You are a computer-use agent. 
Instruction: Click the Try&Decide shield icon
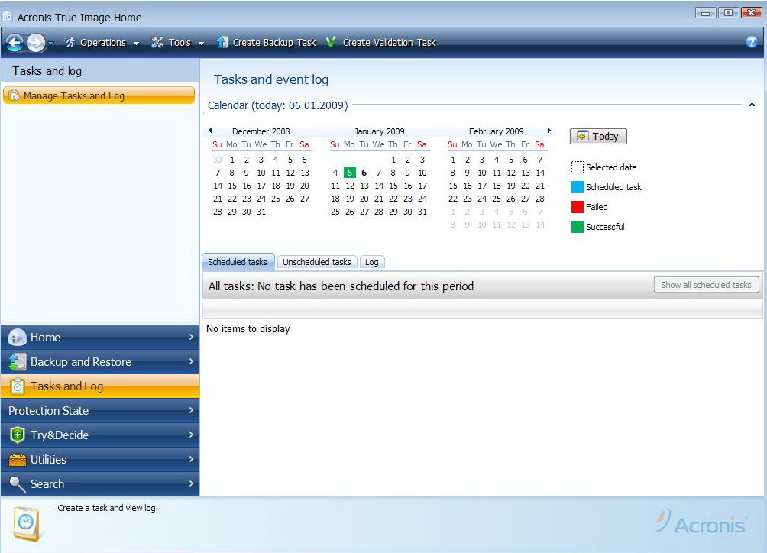(x=17, y=435)
